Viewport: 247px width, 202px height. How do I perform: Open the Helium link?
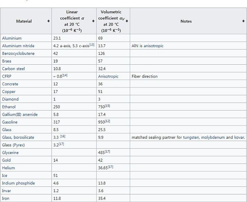(x=9, y=168)
